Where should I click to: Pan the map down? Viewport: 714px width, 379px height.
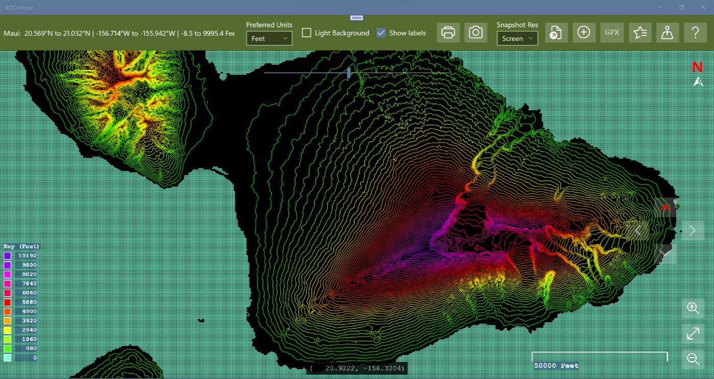[x=665, y=254]
